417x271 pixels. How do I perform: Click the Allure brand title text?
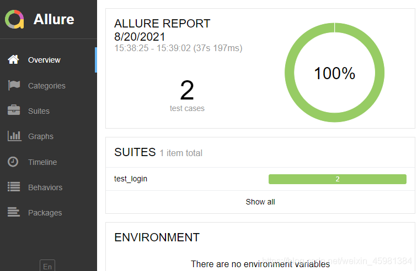pyautogui.click(x=54, y=19)
